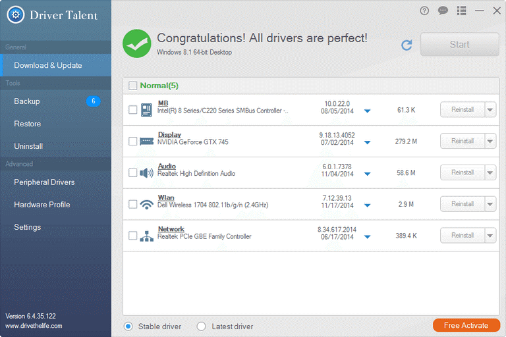506x337 pixels.
Task: Click the Wlan category link
Action: [x=166, y=197]
